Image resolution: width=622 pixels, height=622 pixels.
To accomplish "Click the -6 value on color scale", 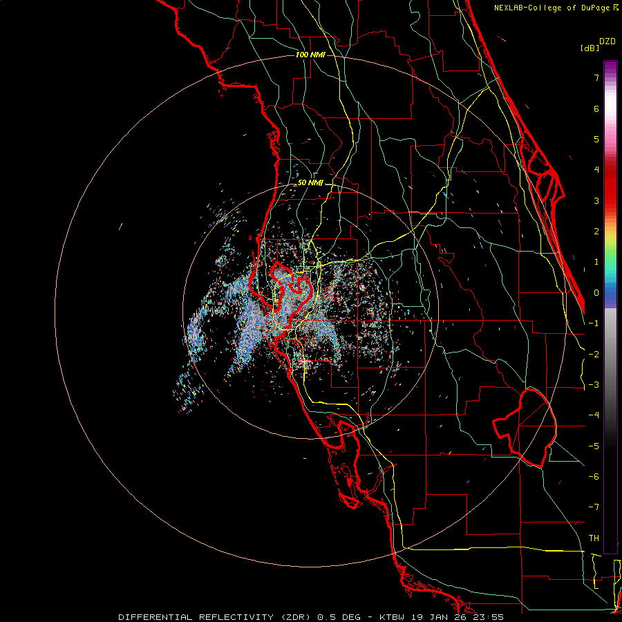I will point(594,477).
